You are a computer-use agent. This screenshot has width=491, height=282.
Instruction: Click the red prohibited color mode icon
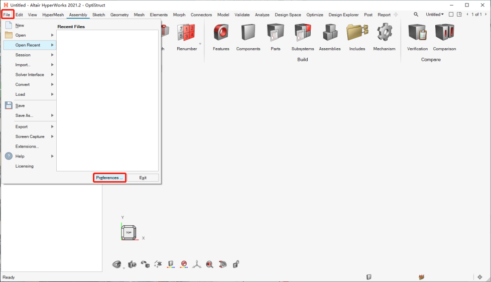click(x=184, y=264)
